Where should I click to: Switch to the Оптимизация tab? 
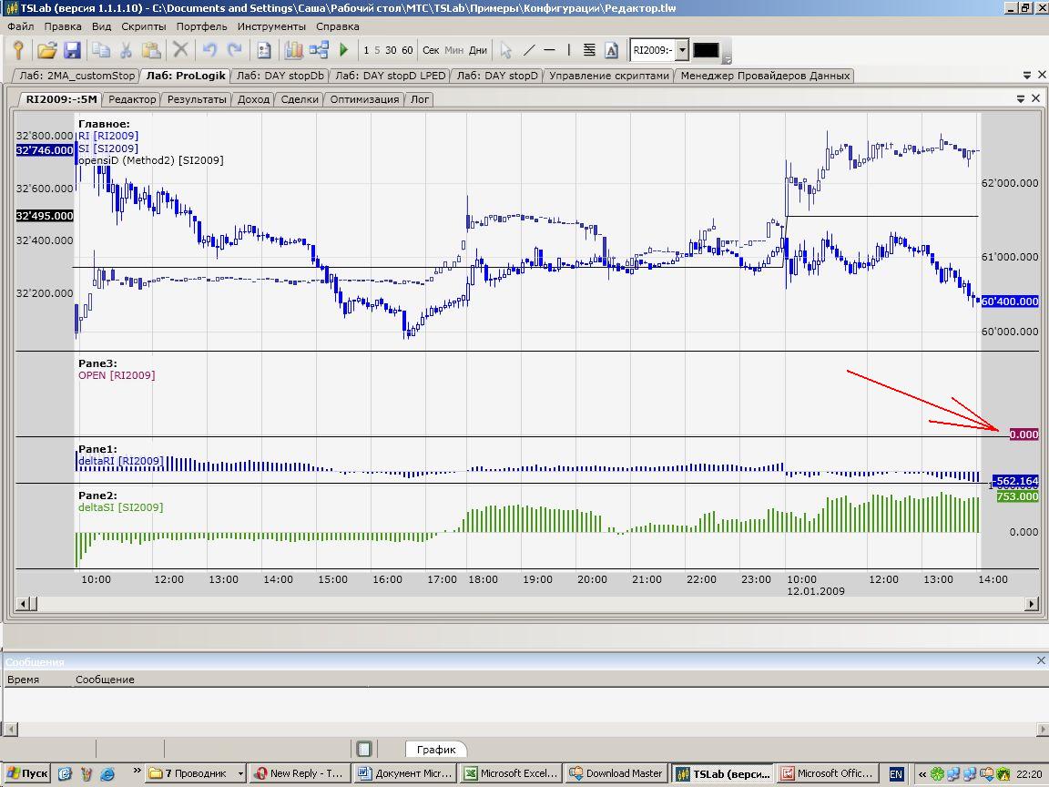point(364,99)
